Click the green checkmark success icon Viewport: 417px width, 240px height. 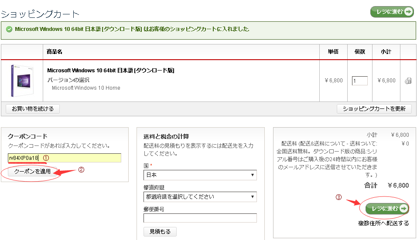pos(9,29)
